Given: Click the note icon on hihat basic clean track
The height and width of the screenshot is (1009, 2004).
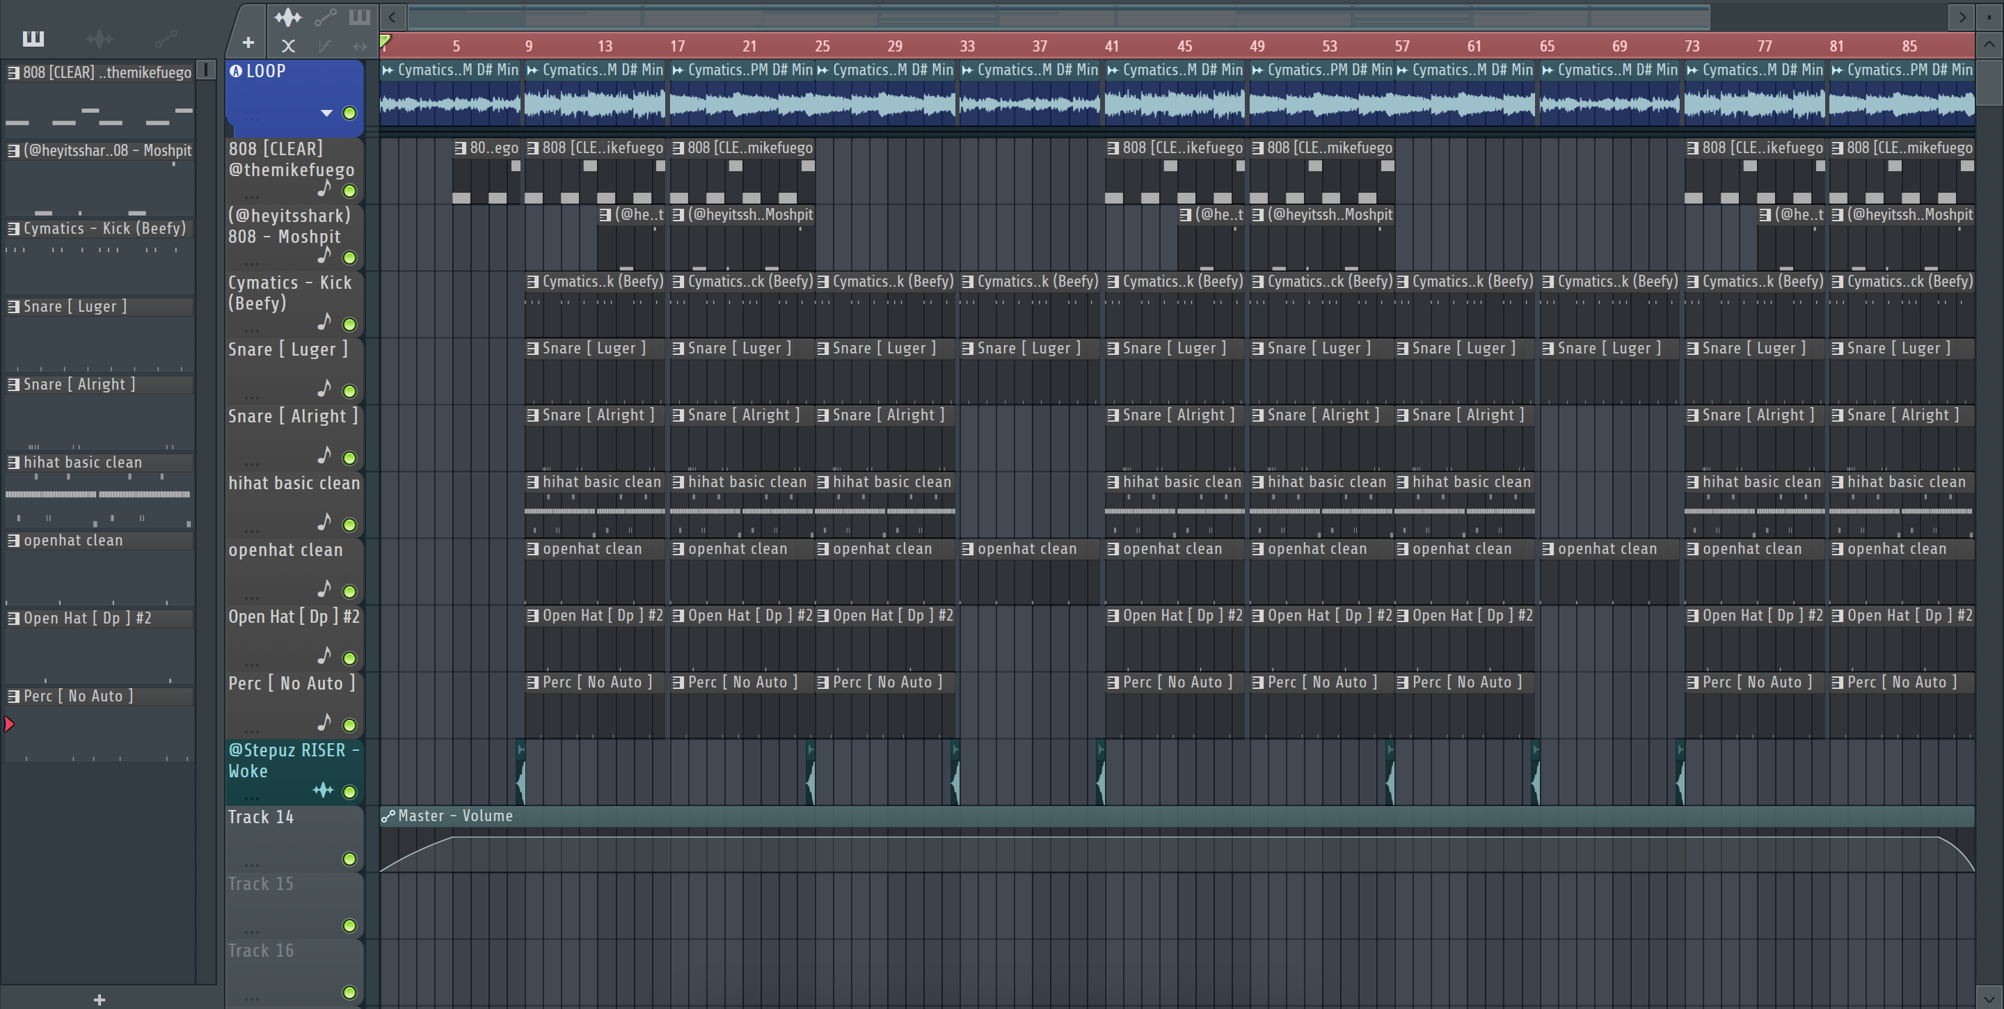Looking at the screenshot, I should tap(324, 522).
